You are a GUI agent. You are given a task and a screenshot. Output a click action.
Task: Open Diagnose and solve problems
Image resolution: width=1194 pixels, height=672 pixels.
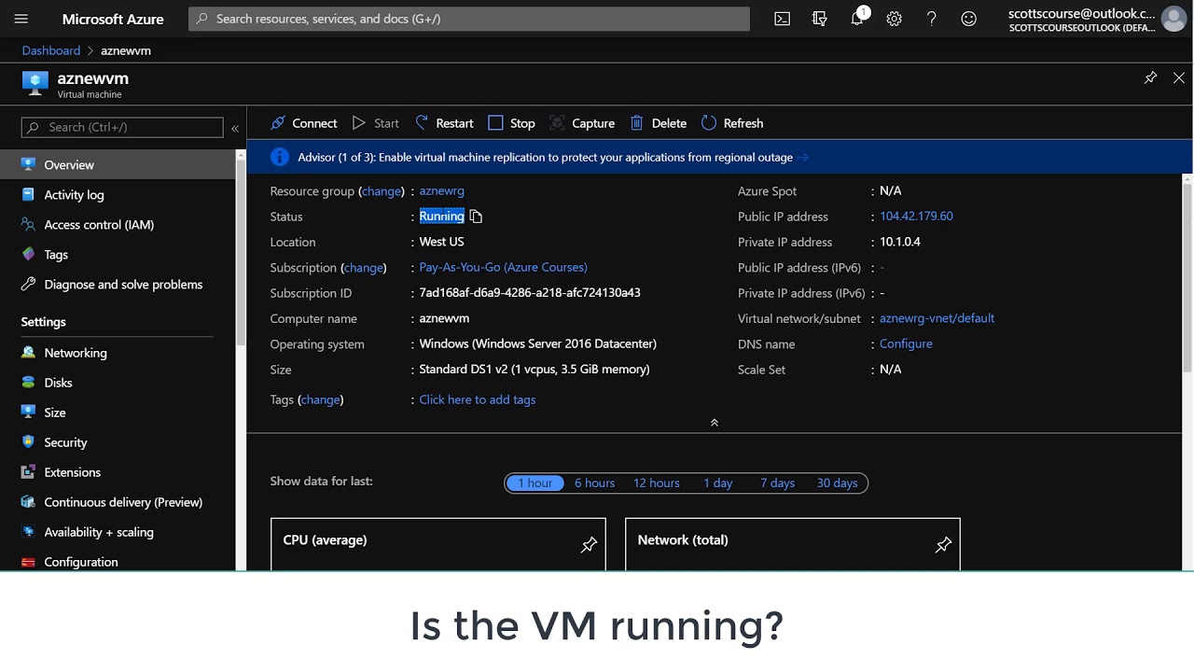(118, 284)
